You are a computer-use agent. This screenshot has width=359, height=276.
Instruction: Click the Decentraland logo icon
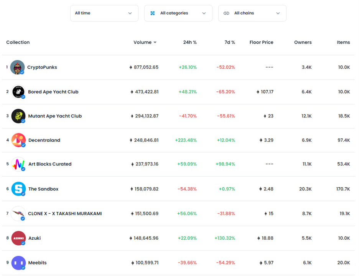[18, 140]
